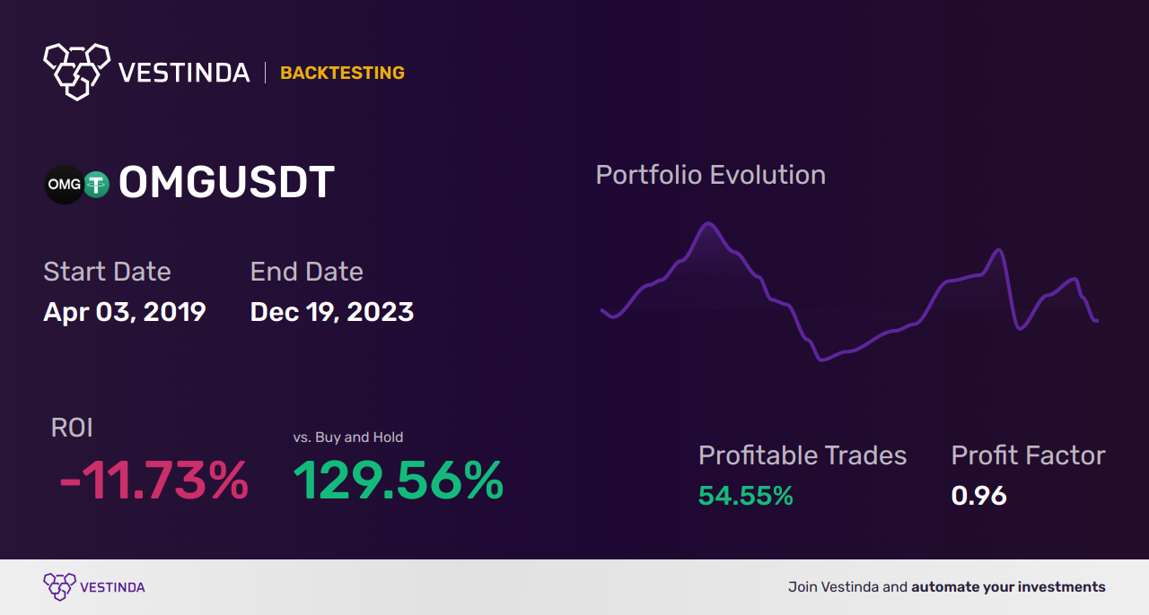Click the green Tether coin icon
The height and width of the screenshot is (615, 1149).
pos(96,185)
